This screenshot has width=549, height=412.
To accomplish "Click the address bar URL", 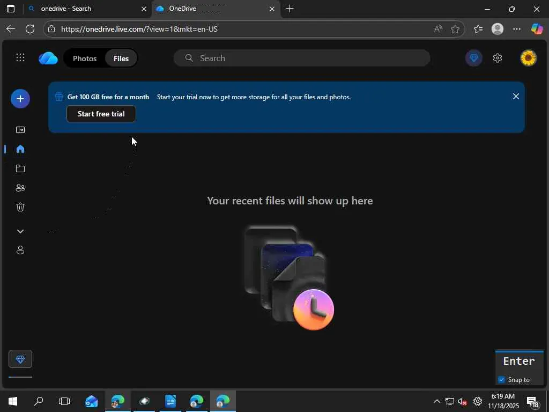I will click(139, 29).
